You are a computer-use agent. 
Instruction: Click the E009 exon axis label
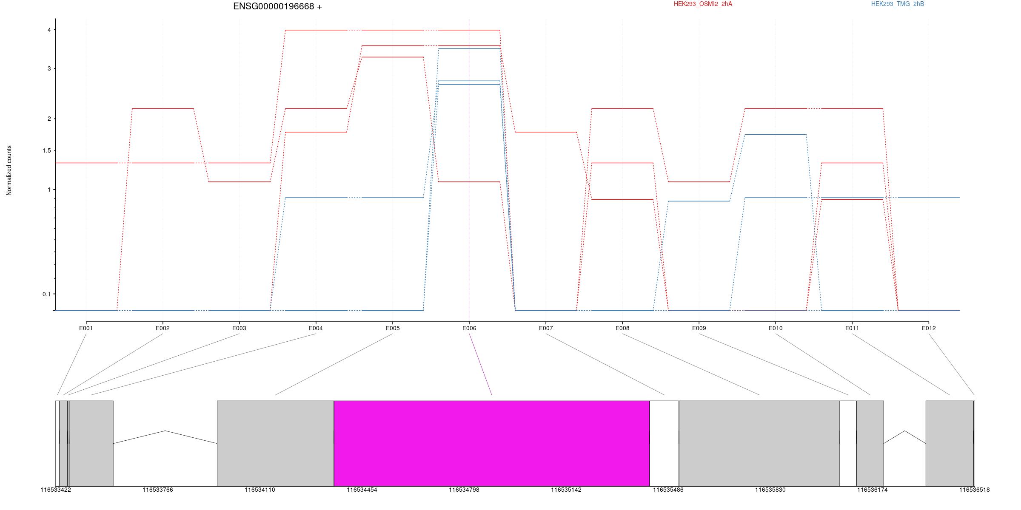pyautogui.click(x=699, y=328)
